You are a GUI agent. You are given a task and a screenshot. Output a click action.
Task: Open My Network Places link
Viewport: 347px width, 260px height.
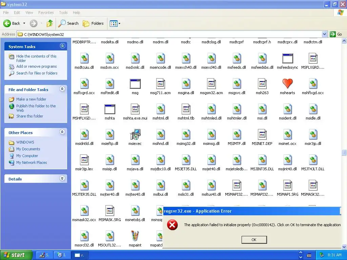(32, 162)
